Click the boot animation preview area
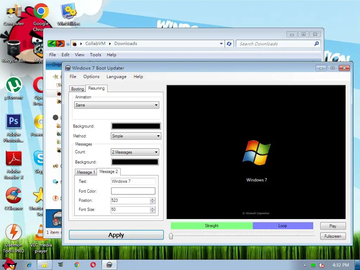Screen dimensions: 360x270 pos(256,152)
